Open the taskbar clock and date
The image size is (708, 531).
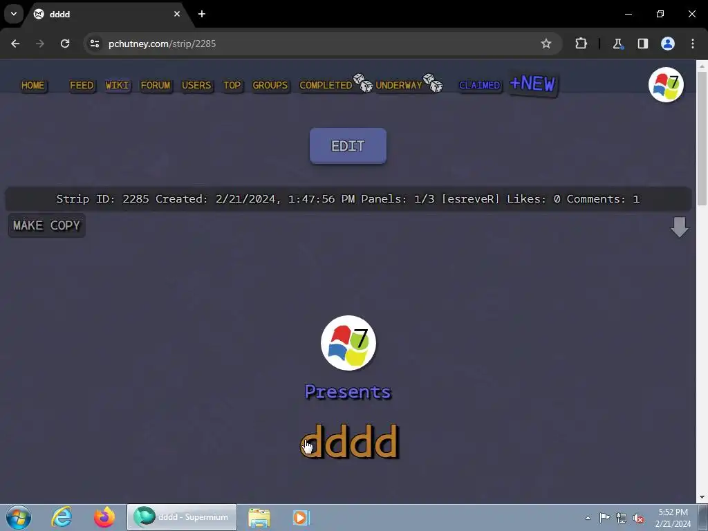point(673,518)
